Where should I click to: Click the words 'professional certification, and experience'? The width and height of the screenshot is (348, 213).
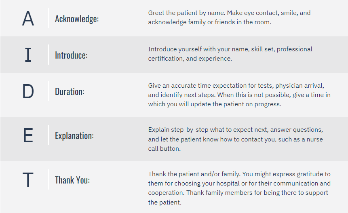(230, 54)
